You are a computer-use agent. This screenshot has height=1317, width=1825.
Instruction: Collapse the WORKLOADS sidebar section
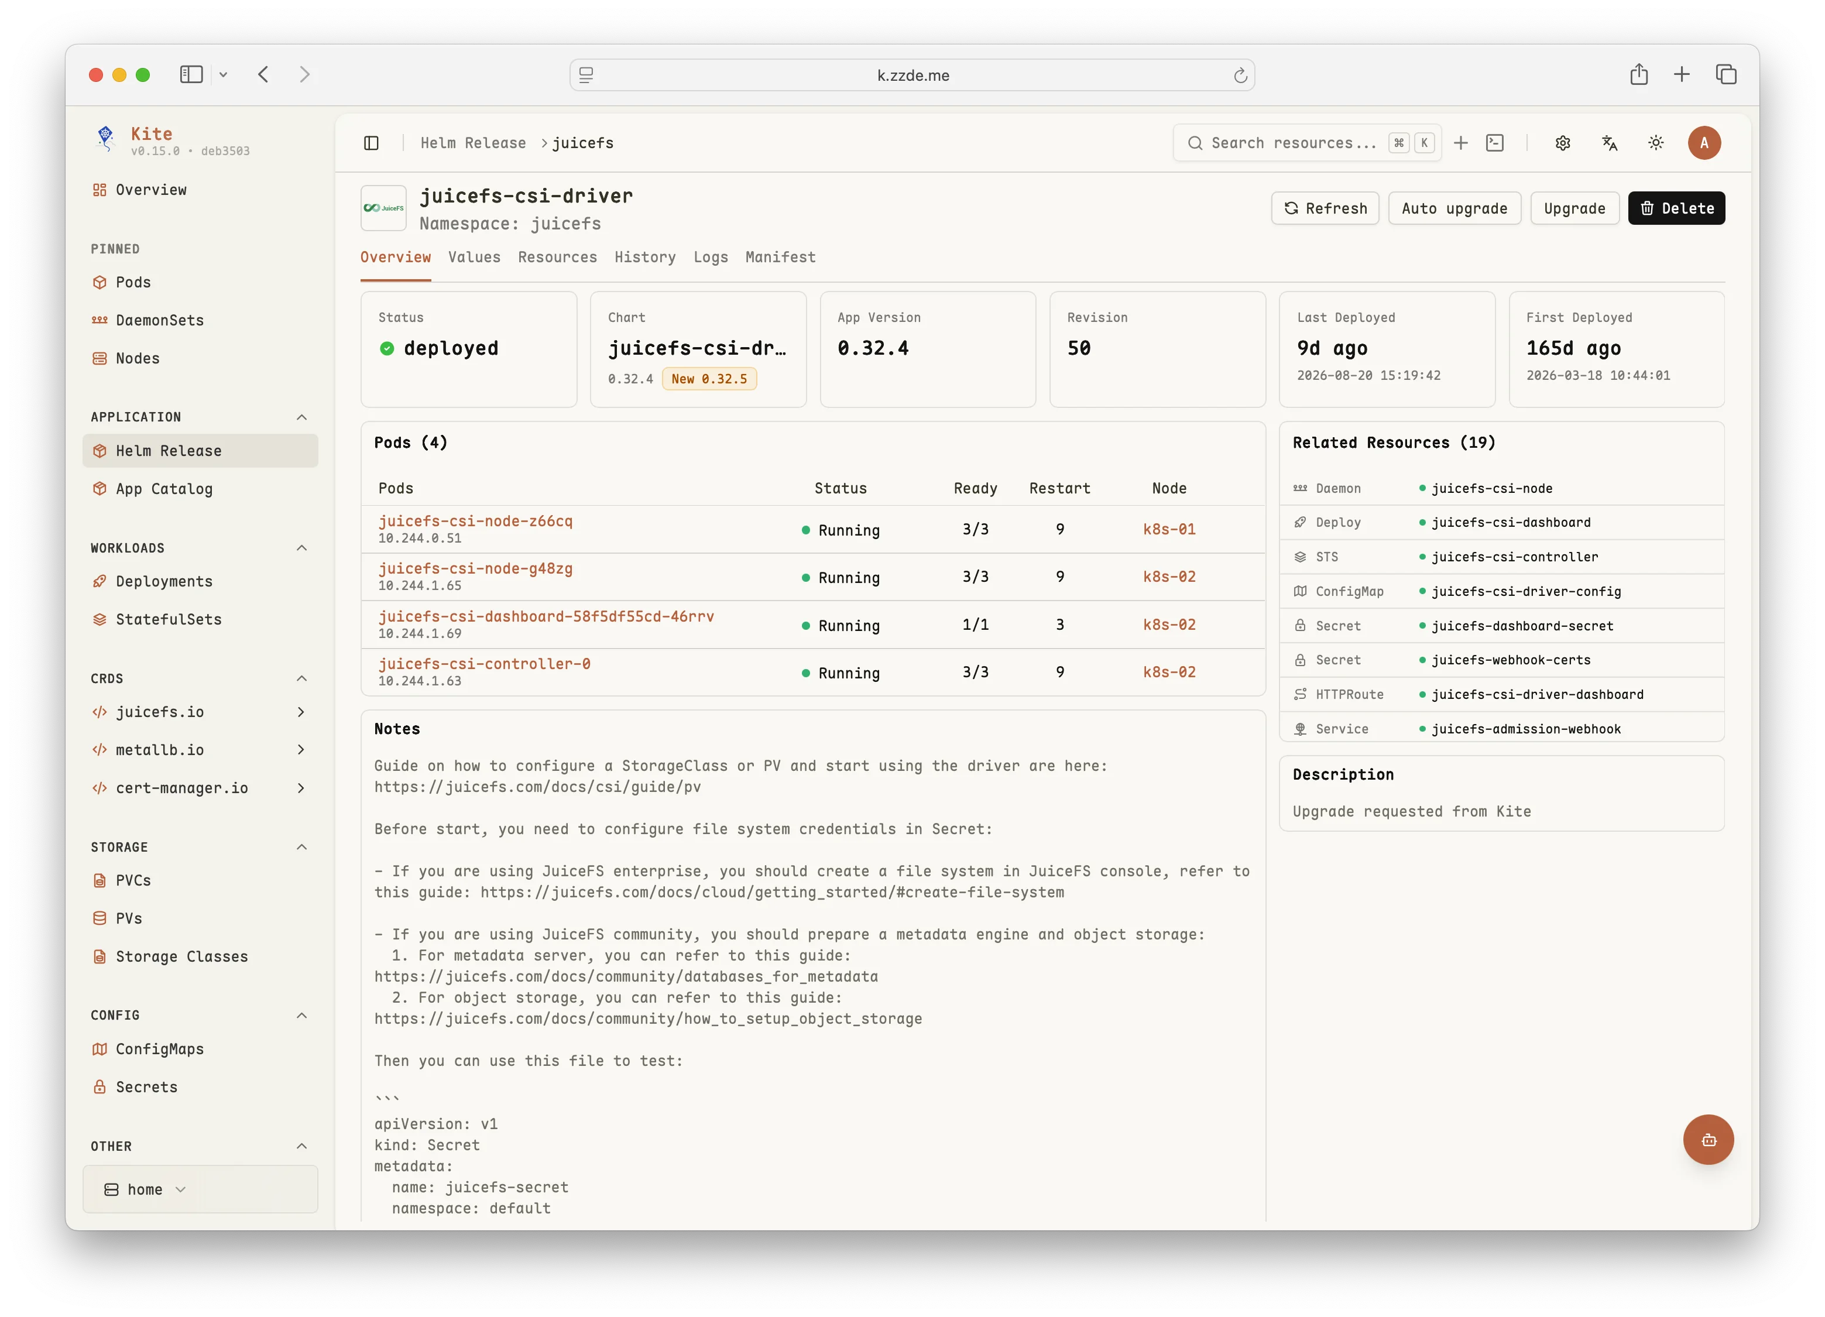point(302,548)
